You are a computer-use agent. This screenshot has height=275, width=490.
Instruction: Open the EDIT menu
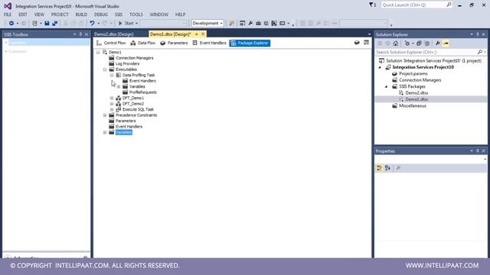[x=22, y=15]
